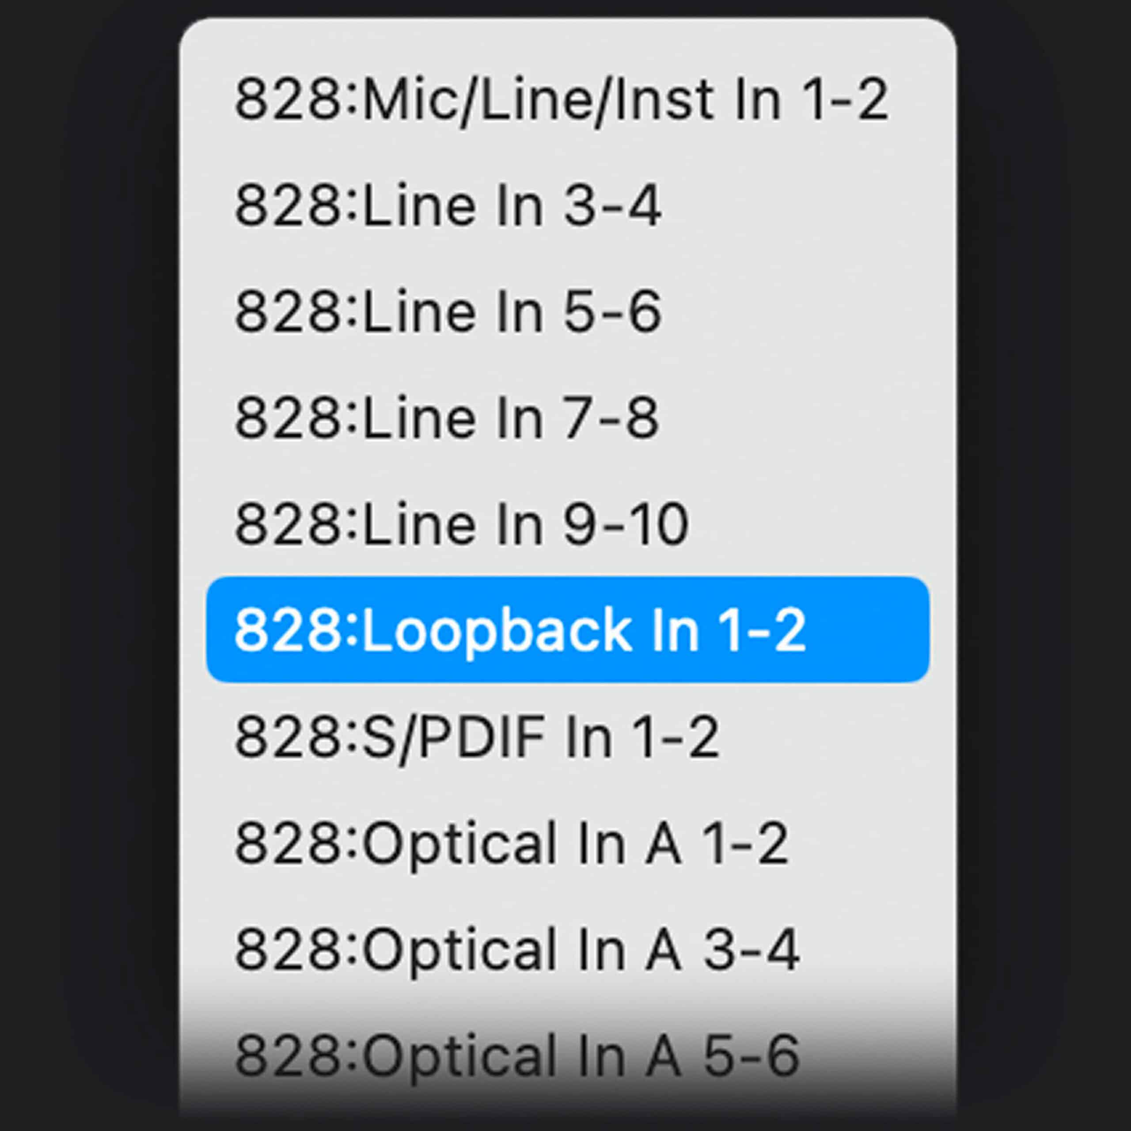Confirm the Loopback In 1-2 selection
The height and width of the screenshot is (1131, 1131).
pos(567,630)
